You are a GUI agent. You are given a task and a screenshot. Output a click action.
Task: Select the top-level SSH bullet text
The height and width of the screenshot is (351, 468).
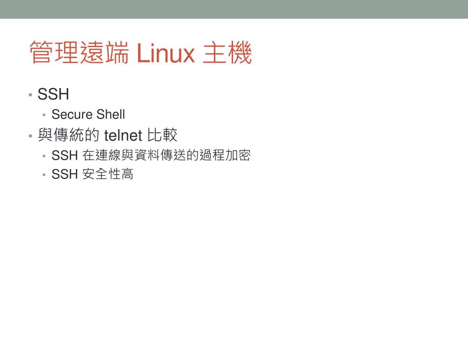(x=53, y=94)
